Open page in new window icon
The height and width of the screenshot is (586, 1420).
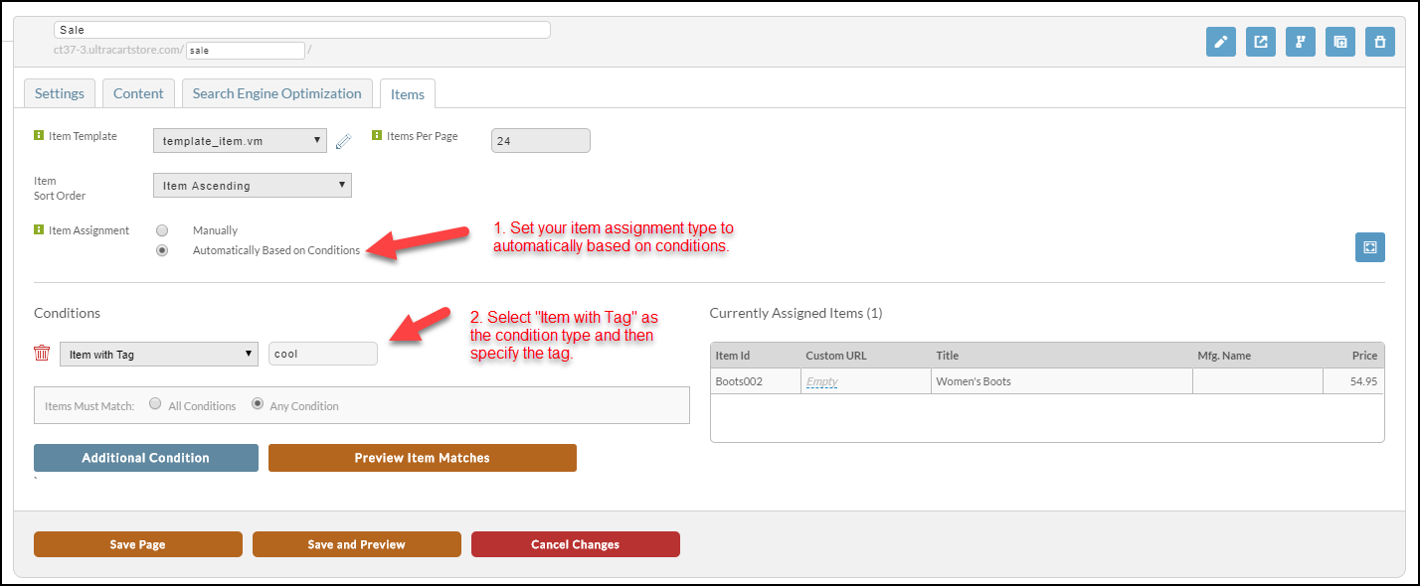[x=1261, y=42]
